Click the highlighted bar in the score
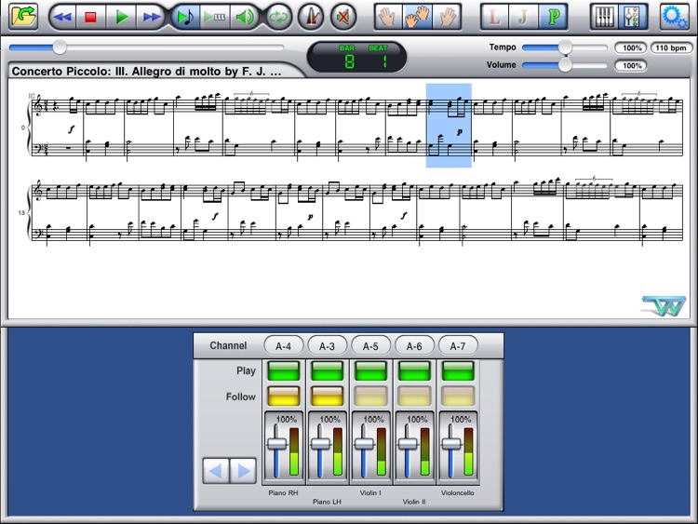 coord(449,126)
